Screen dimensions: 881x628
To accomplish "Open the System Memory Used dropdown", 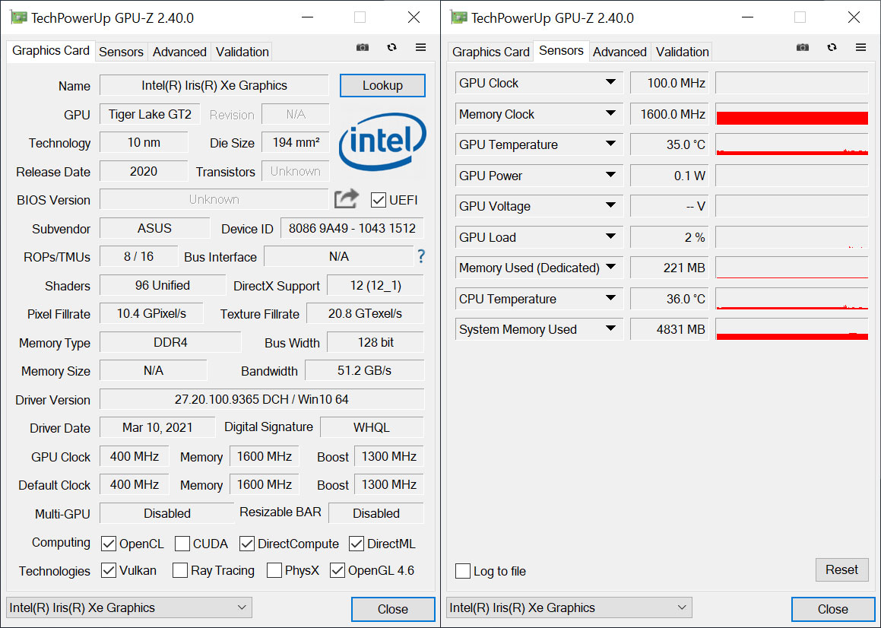I will pyautogui.click(x=610, y=329).
